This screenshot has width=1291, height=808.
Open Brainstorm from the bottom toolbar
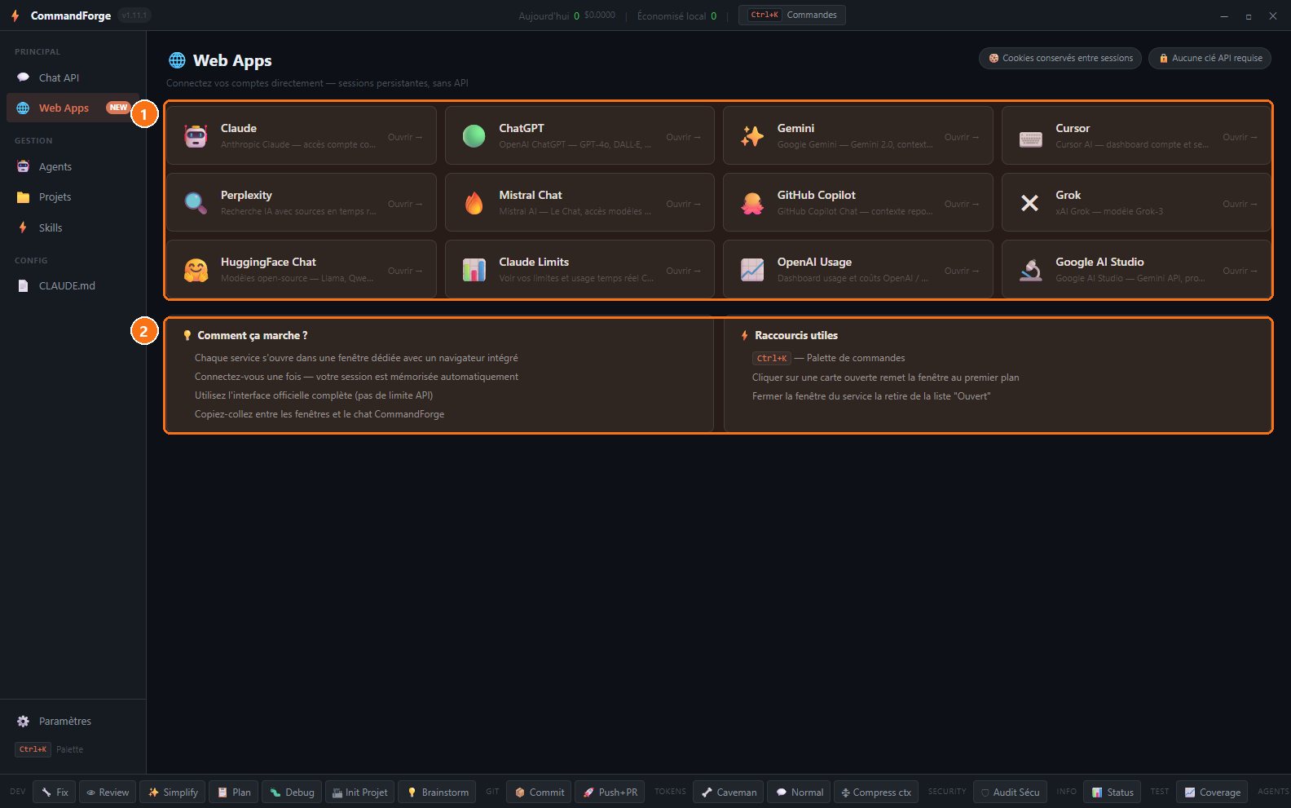(x=438, y=793)
